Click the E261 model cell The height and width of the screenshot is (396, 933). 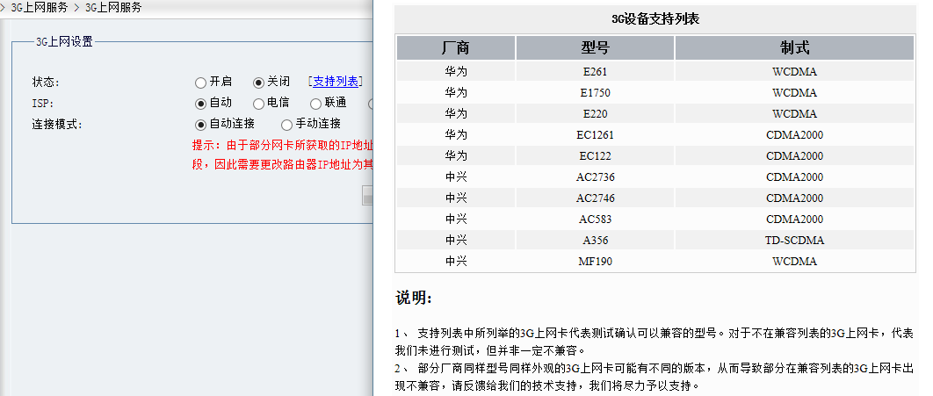pyautogui.click(x=595, y=71)
